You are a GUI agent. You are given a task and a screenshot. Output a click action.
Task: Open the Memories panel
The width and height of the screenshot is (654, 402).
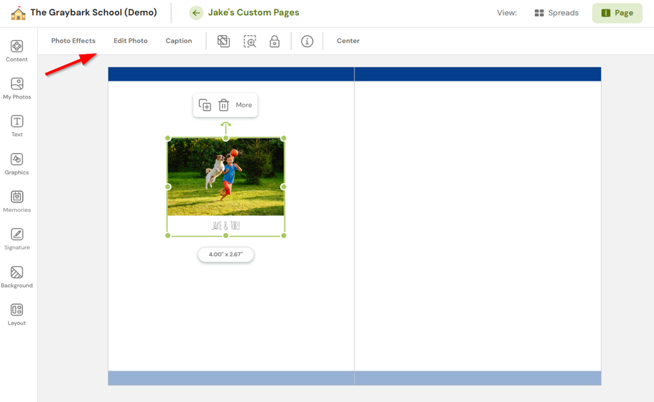(17, 199)
